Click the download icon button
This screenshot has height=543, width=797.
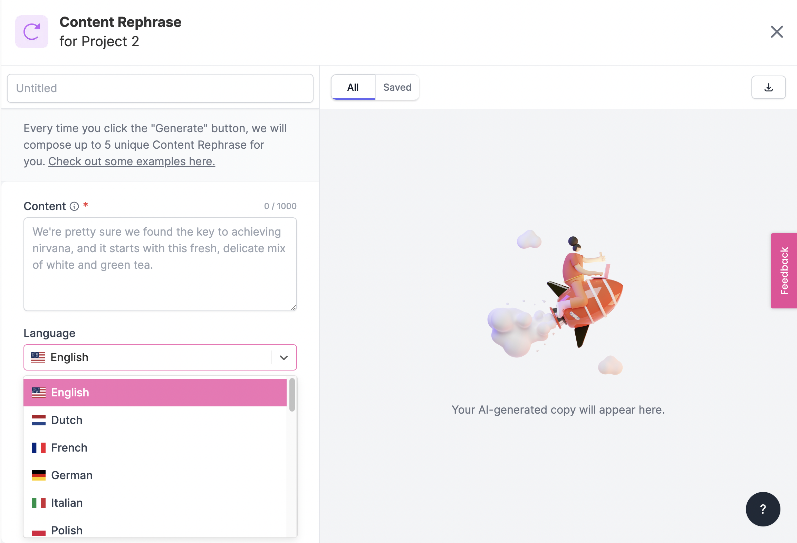(768, 88)
